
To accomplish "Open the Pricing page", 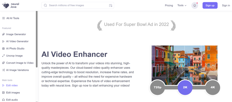I will (x=169, y=5).
